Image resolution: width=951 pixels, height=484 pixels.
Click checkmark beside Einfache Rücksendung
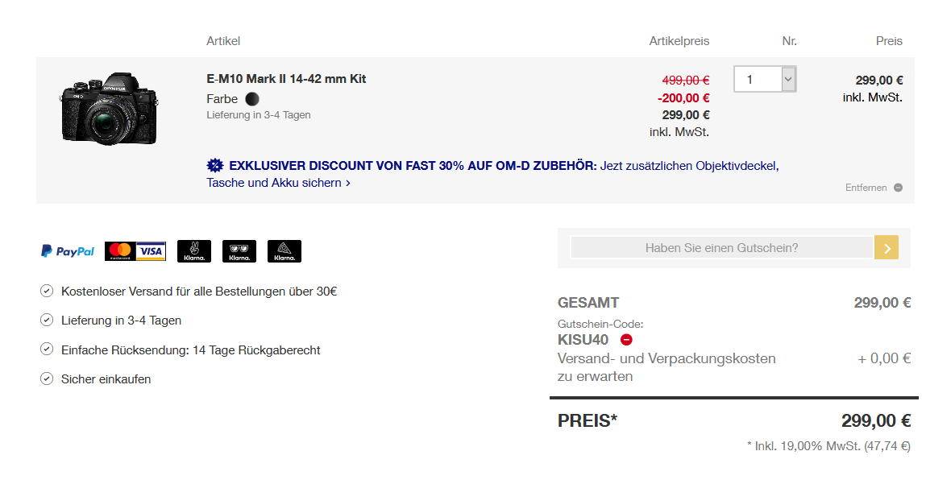point(47,350)
